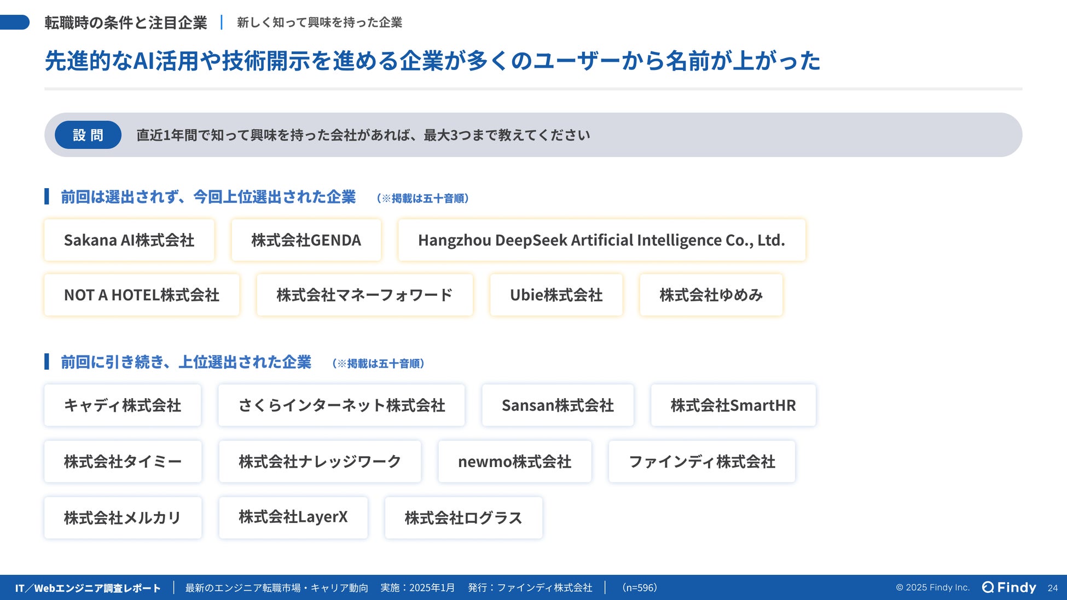Click the main blue slide headline
1067x600 pixels.
[x=432, y=61]
